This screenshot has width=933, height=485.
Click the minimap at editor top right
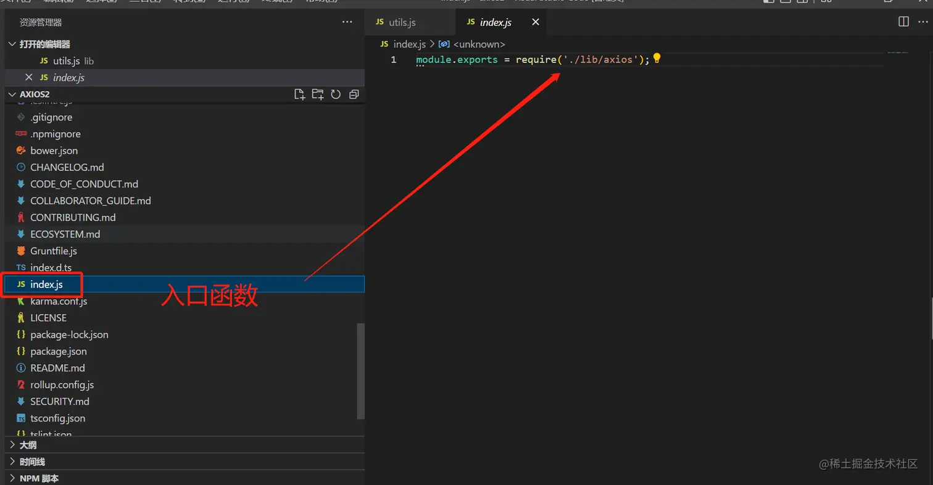pos(897,53)
